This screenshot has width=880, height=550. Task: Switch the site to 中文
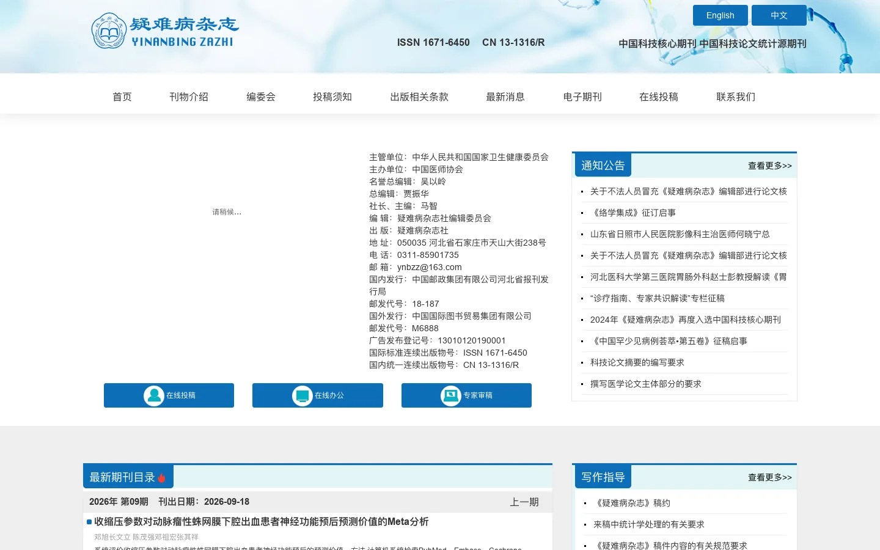pyautogui.click(x=779, y=15)
